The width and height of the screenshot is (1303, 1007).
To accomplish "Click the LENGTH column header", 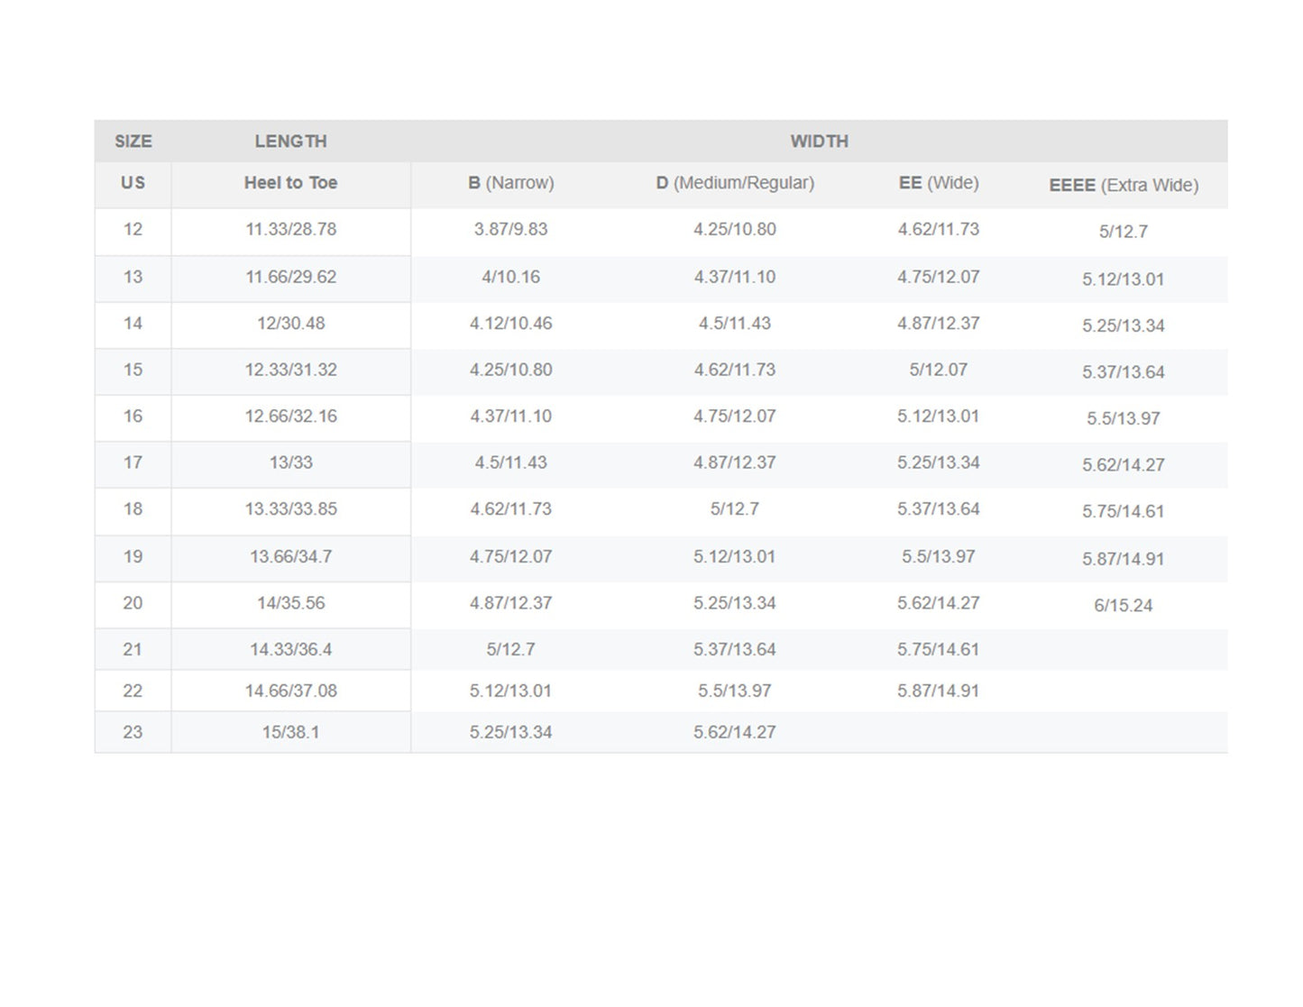I will click(x=290, y=142).
